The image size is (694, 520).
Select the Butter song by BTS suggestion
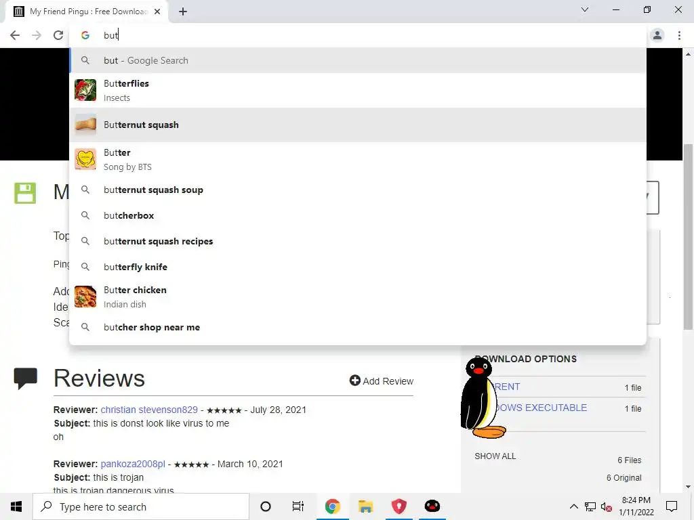click(358, 159)
